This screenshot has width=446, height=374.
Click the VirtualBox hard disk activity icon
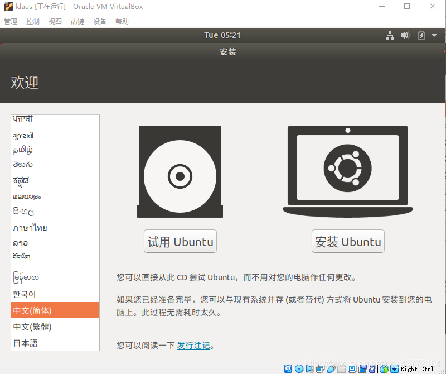288,368
